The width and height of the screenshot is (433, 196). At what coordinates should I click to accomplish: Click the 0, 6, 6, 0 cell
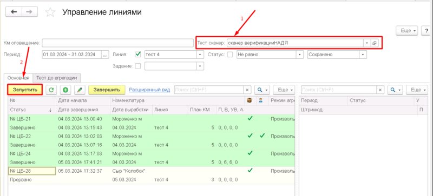click(x=227, y=162)
